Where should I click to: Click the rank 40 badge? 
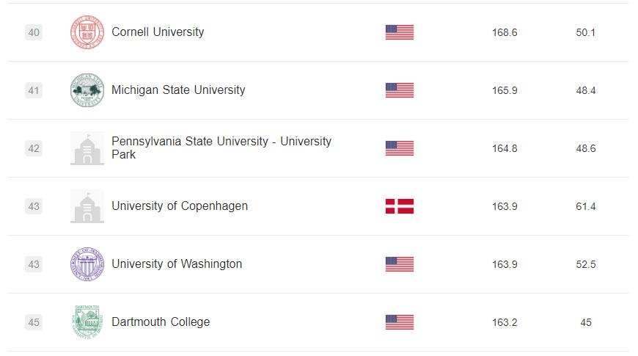[x=34, y=32]
